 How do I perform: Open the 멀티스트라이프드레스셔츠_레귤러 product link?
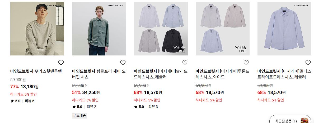[x=284, y=74]
